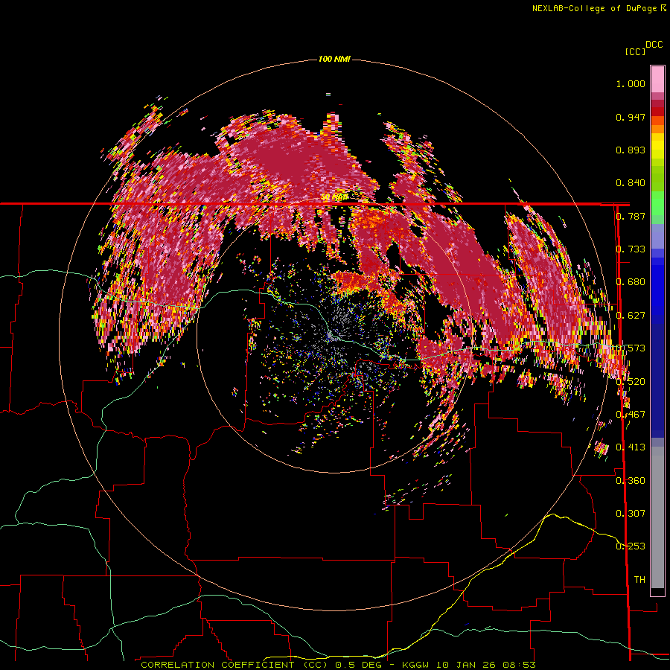Select the 0.360 scale value

coord(631,480)
